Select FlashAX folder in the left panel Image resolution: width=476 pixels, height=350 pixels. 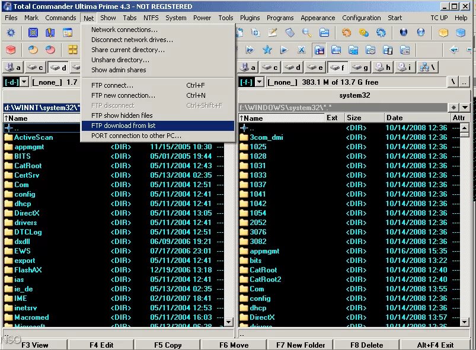28,270
